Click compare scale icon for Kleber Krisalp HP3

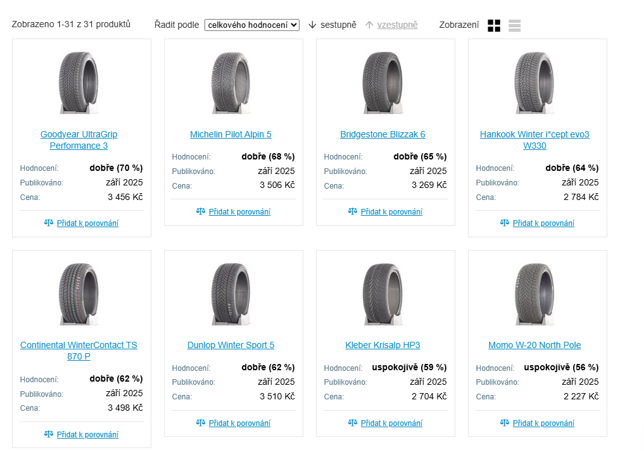353,423
